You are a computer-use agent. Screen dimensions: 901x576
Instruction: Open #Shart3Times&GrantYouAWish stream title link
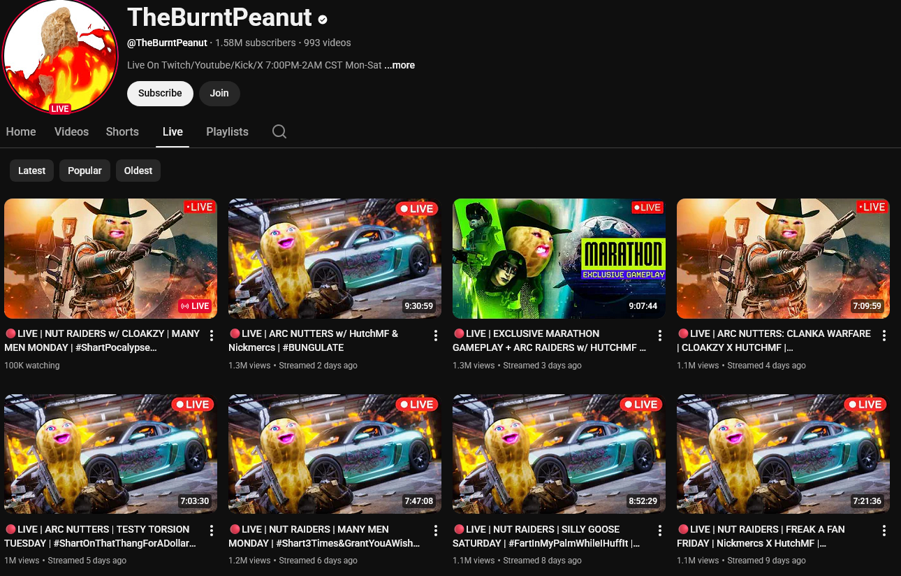[x=324, y=536]
